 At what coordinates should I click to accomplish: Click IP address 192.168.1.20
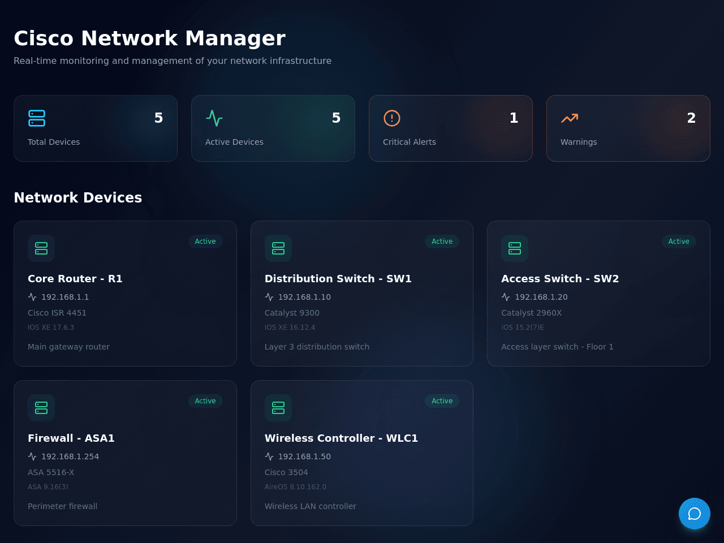541,297
